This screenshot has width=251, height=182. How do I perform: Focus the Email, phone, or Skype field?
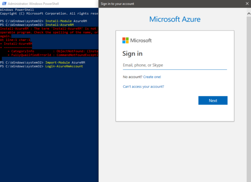pyautogui.click(x=175, y=65)
